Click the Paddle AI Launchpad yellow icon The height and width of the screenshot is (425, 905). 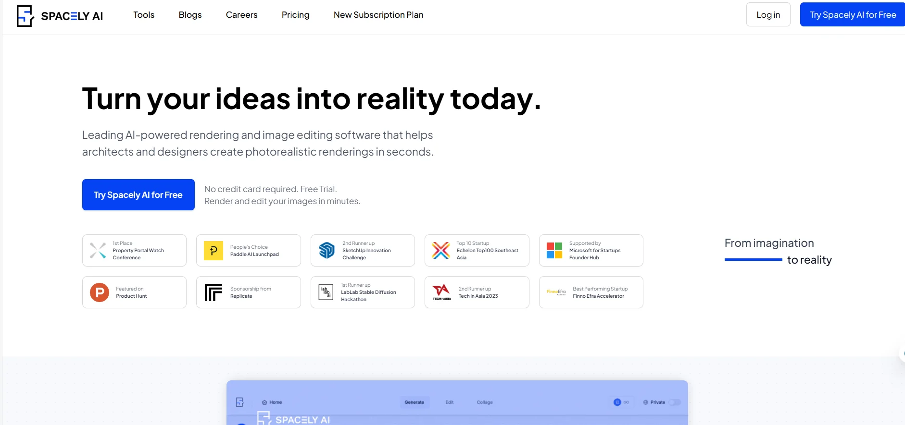tap(214, 250)
